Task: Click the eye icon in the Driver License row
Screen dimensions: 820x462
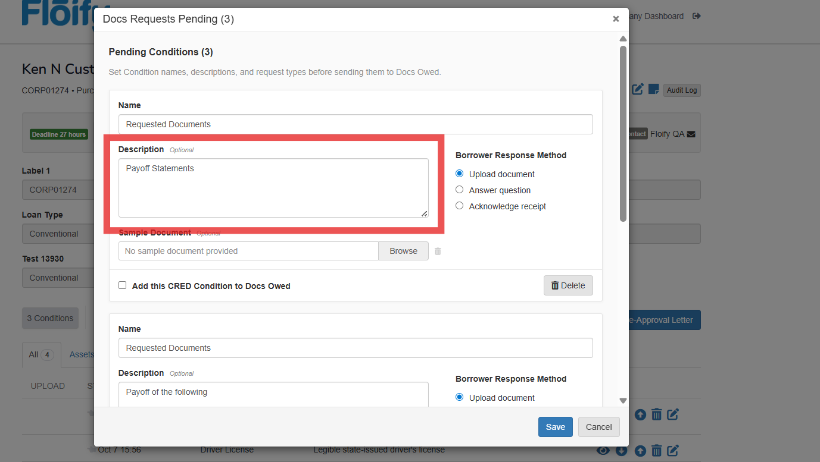Action: [x=603, y=451]
